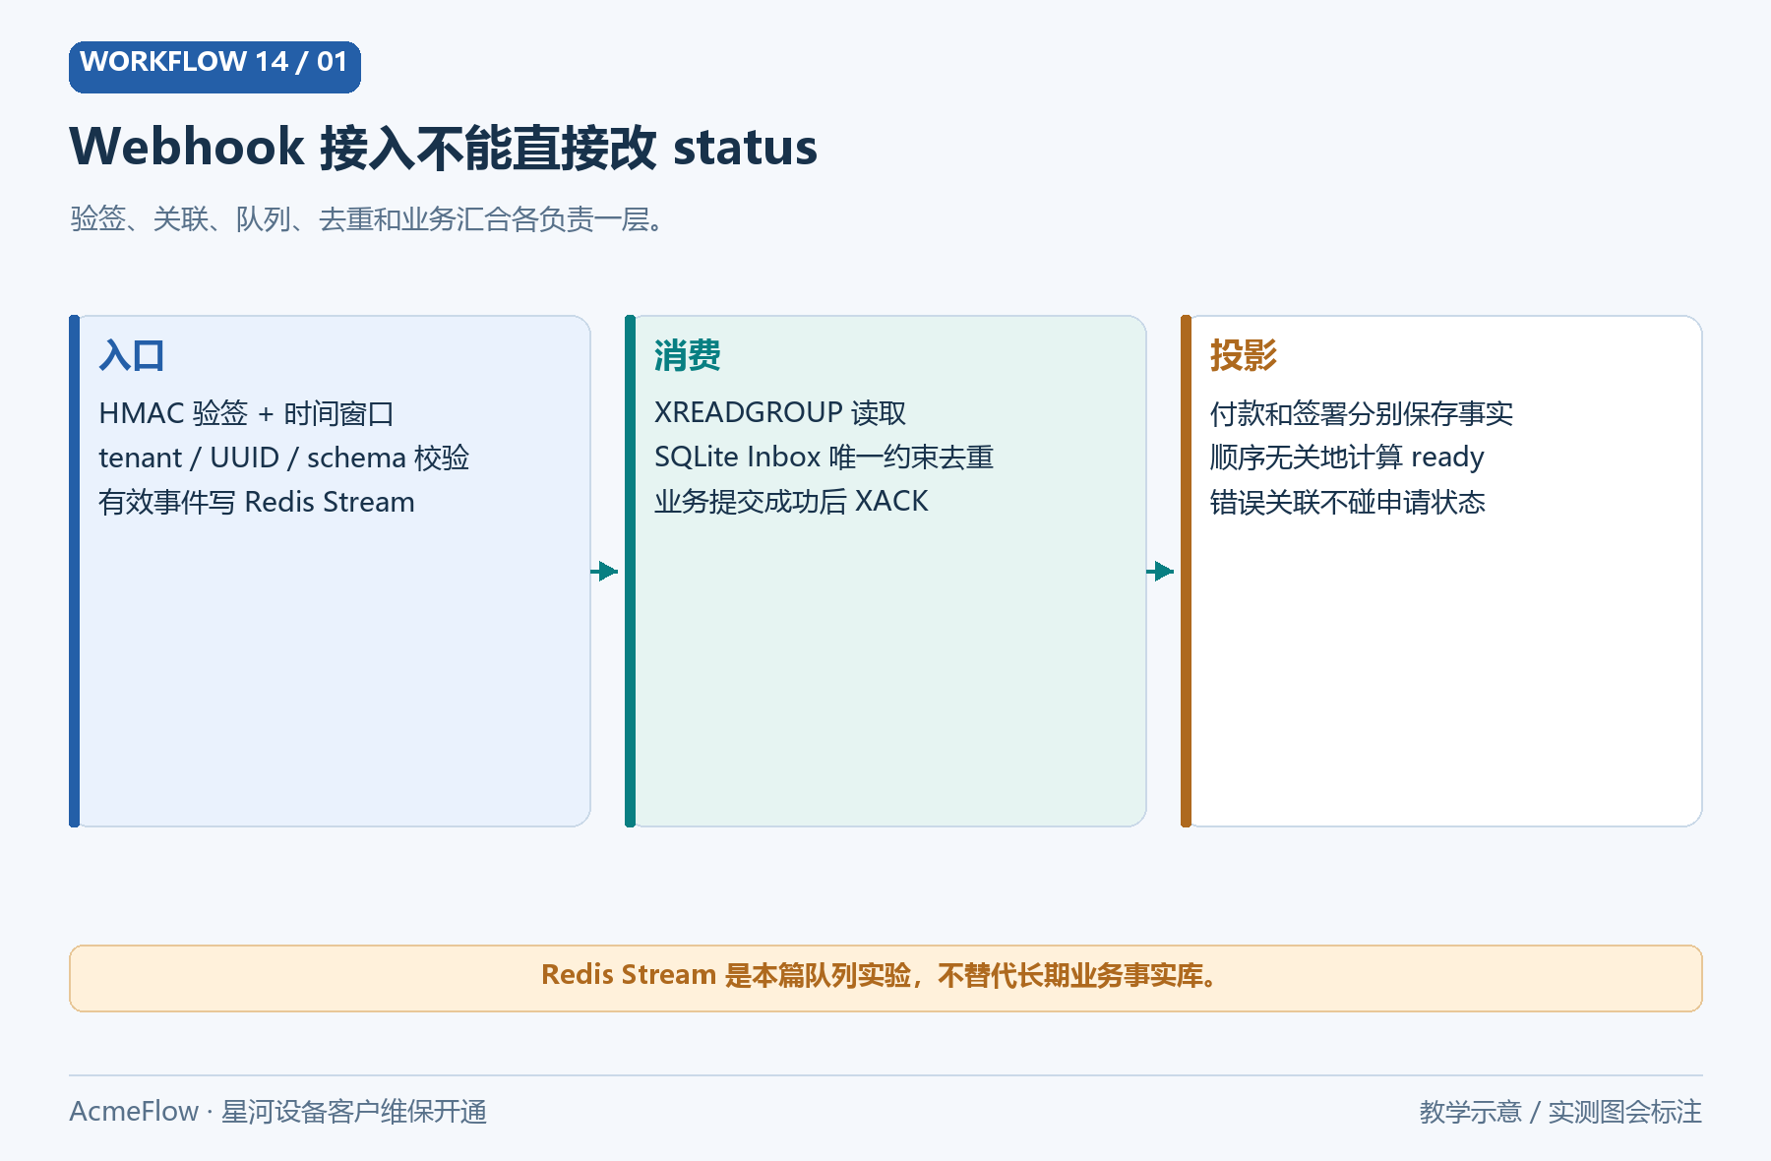The width and height of the screenshot is (1771, 1161).
Task: Click the arrow between 入口 and 消费
Action: click(605, 571)
